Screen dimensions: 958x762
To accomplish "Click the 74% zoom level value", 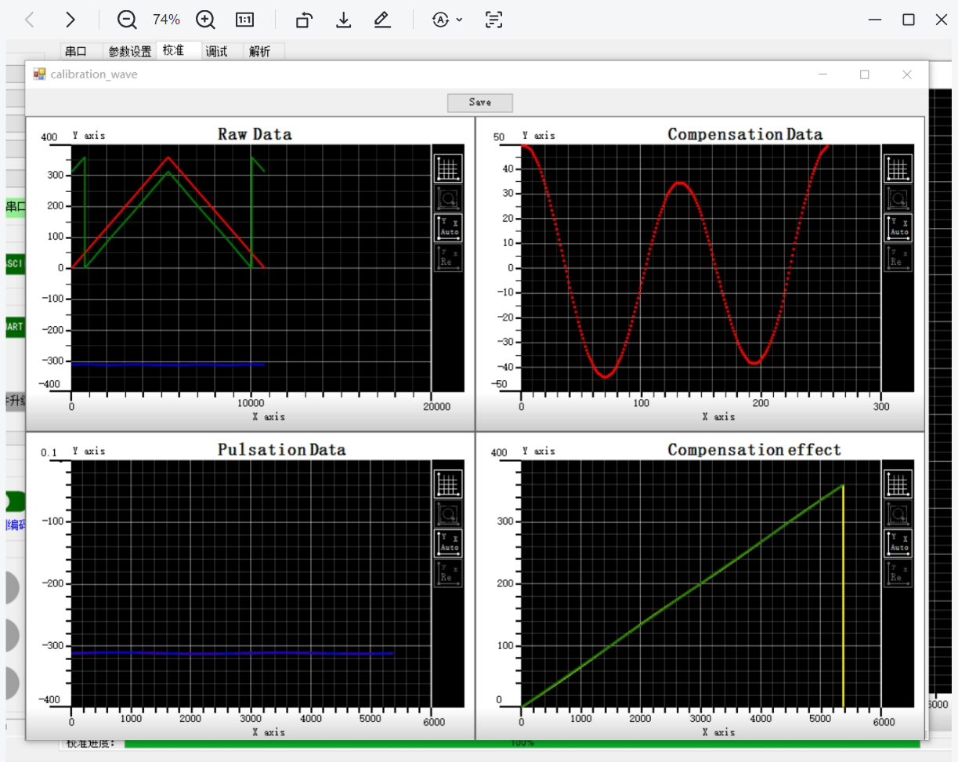I will (x=166, y=20).
